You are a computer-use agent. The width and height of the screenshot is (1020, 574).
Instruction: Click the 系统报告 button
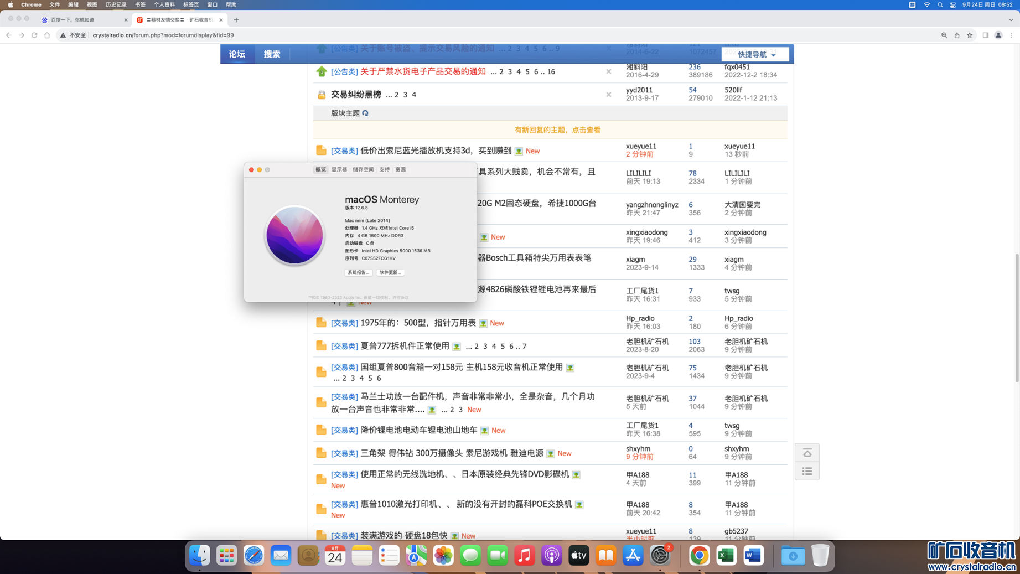pos(359,272)
